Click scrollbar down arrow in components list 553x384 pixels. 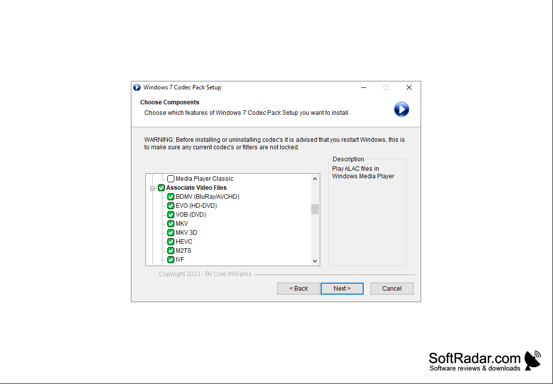(315, 261)
